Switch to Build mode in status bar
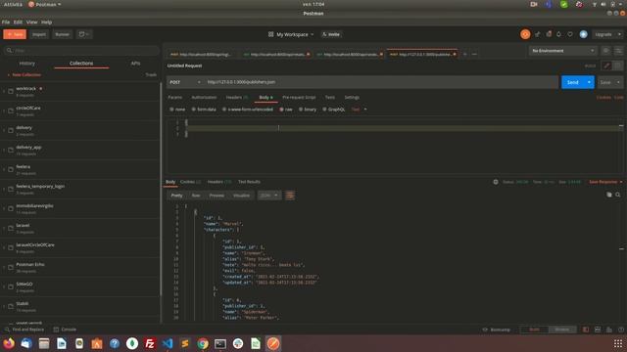The height and width of the screenshot is (352, 627). [534, 330]
